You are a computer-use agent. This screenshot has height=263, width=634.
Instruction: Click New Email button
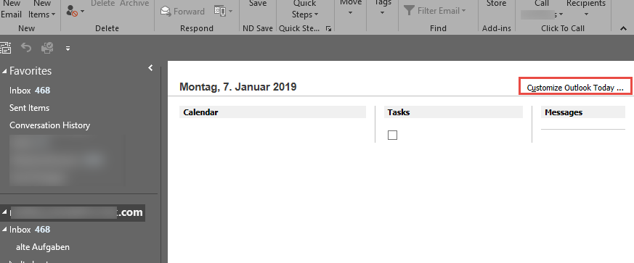pyautogui.click(x=11, y=9)
